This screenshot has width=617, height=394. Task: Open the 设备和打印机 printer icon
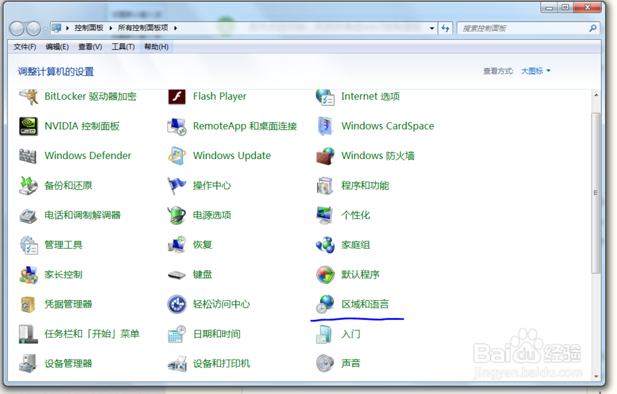coord(177,364)
